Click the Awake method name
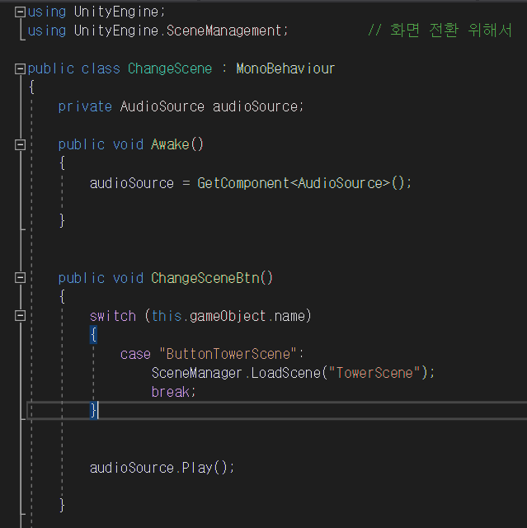This screenshot has height=528, width=527. point(170,144)
